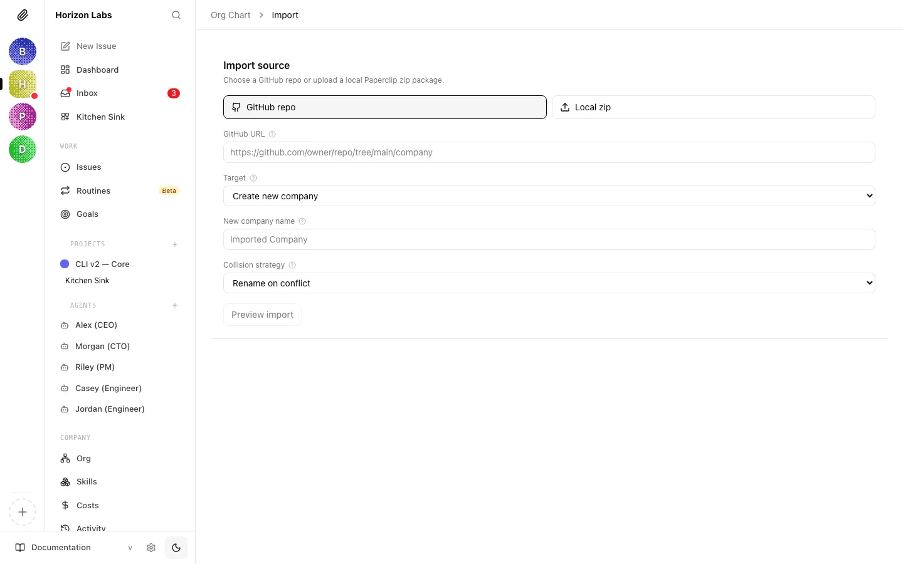Open agent Alex (CEO)

tap(120, 325)
